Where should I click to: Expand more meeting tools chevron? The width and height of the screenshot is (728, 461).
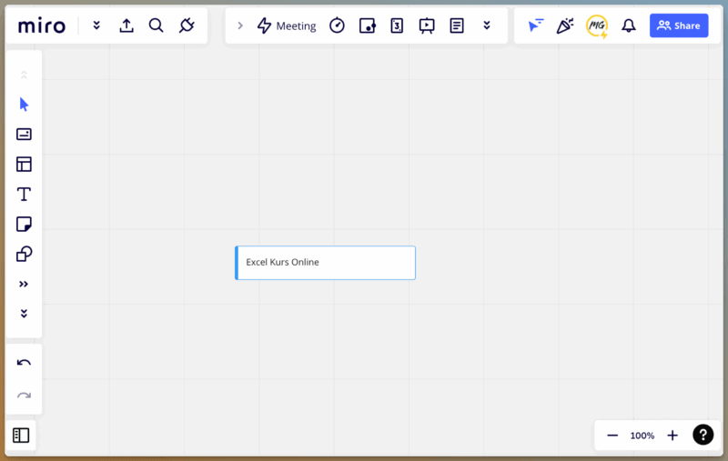pos(487,25)
